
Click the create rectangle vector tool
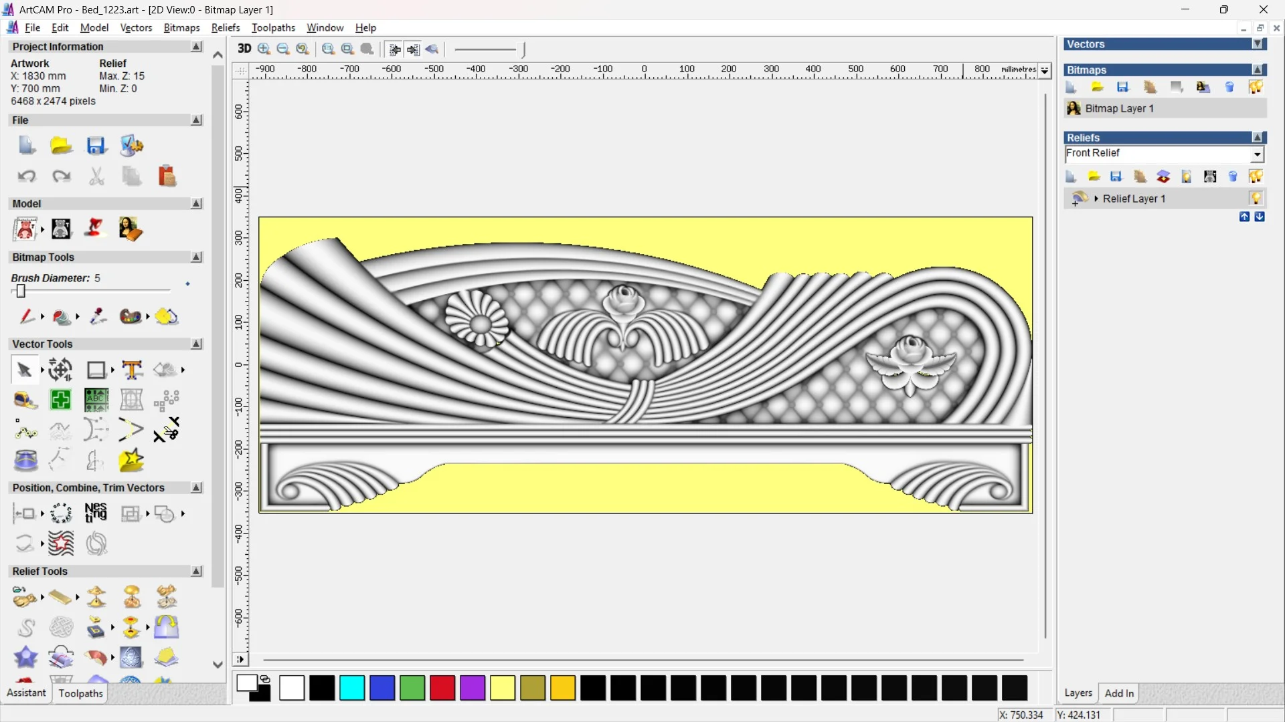pyautogui.click(x=96, y=370)
